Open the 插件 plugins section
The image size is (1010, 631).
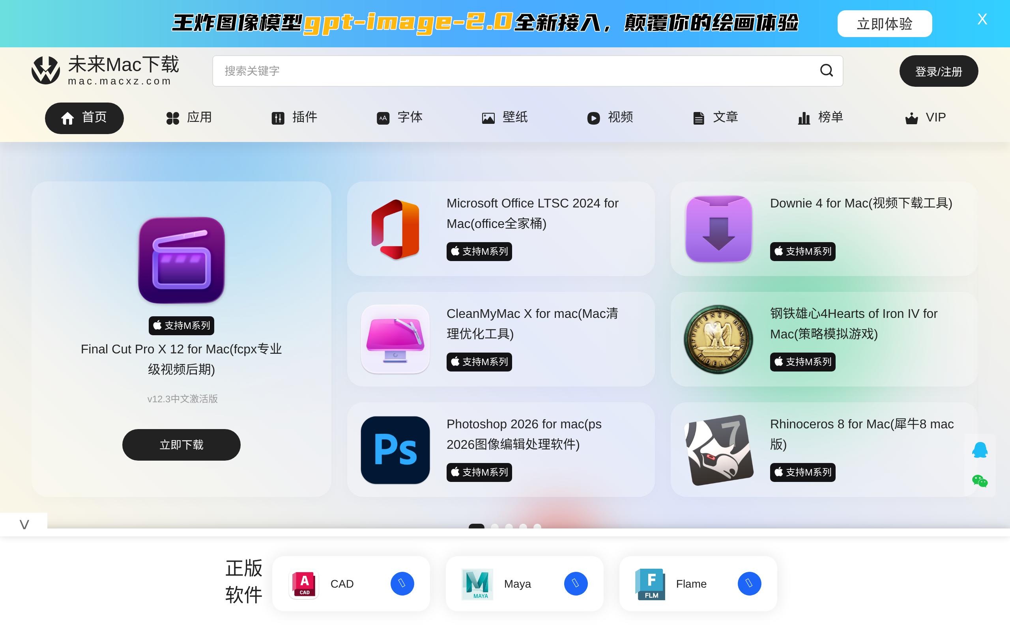coord(294,118)
